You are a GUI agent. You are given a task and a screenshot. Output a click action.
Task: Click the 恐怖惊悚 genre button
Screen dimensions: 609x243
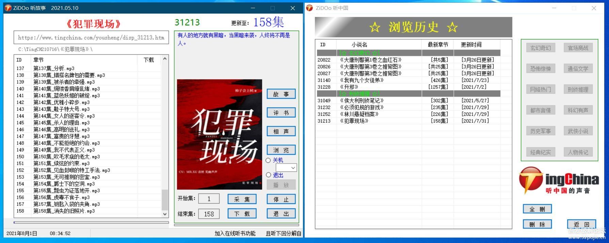pos(541,69)
